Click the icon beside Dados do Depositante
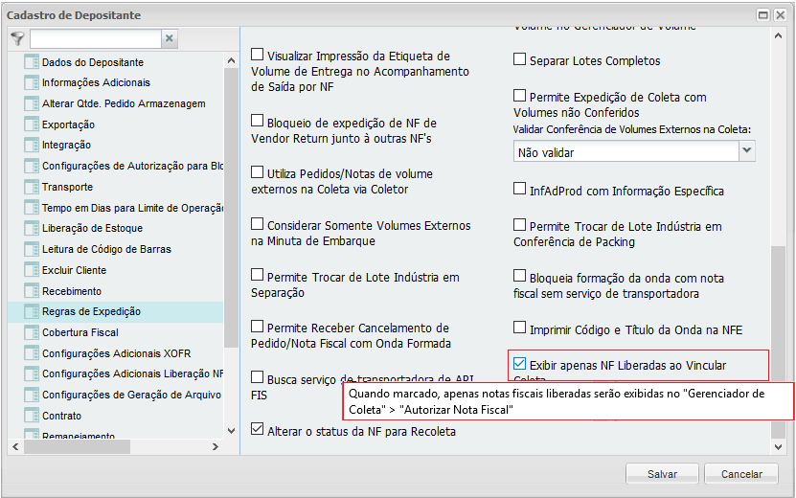Viewport: 796px width, 498px height. [x=32, y=62]
